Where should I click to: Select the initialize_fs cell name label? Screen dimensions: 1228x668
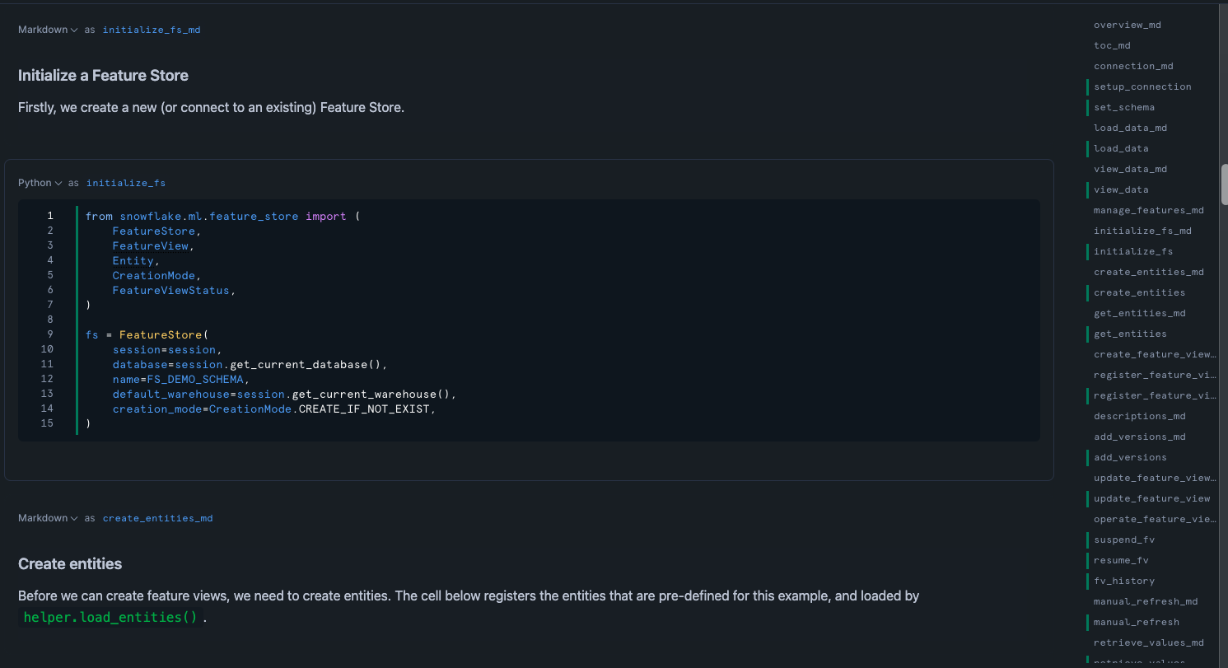coord(125,182)
